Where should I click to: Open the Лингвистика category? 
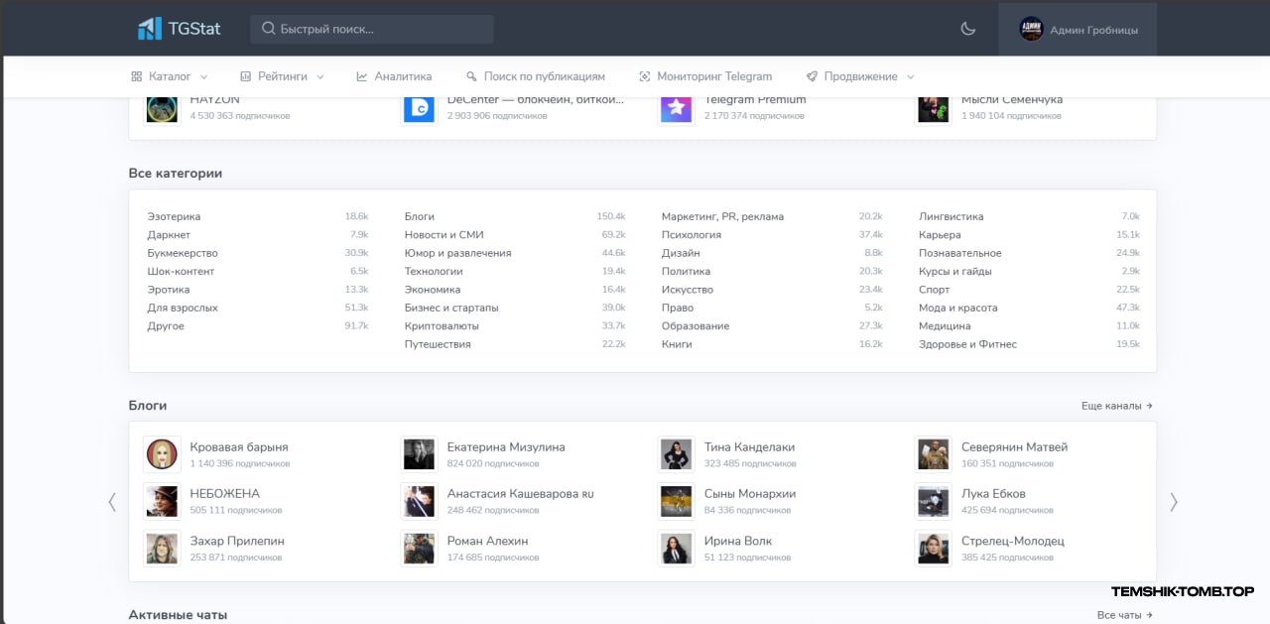coord(952,216)
